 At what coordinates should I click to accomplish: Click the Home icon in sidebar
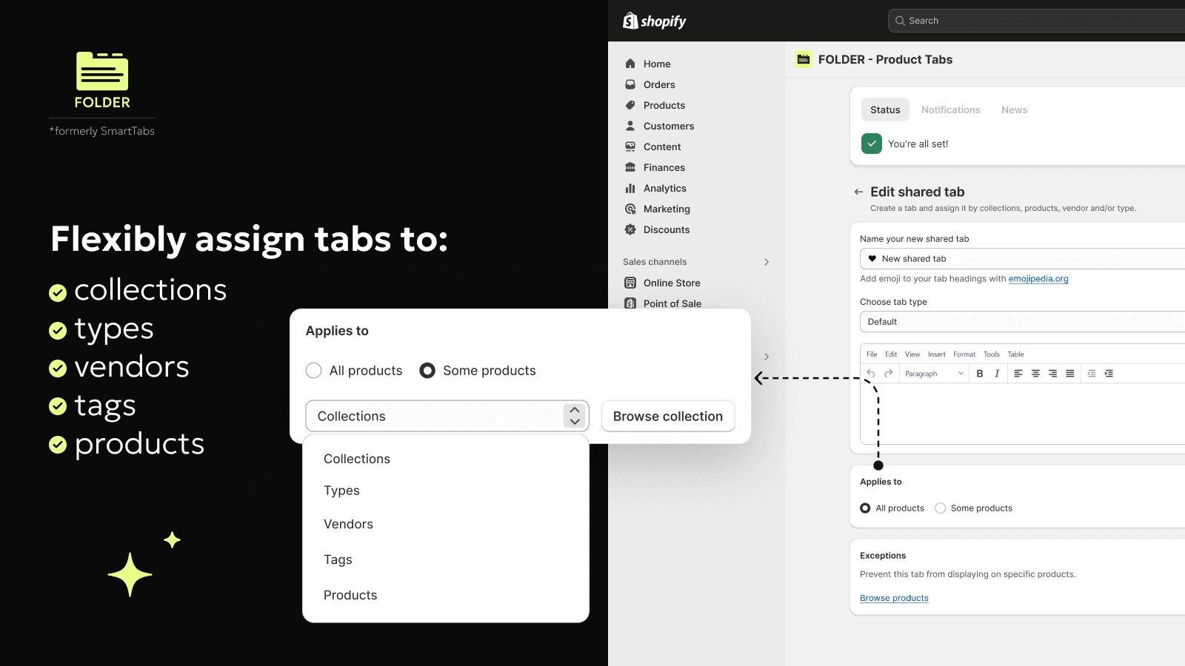pos(630,64)
